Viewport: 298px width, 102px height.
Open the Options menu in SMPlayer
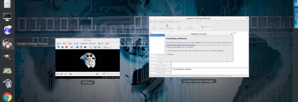(x=101, y=44)
